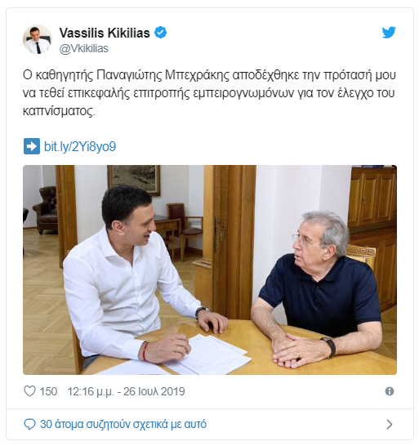Open the embedded meeting photo
This screenshot has height=446, width=419.
[x=210, y=270]
